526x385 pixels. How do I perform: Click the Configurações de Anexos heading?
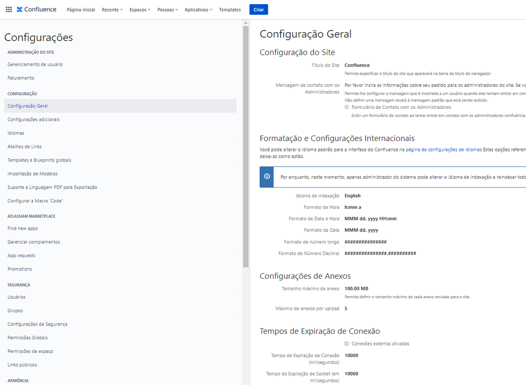coord(305,276)
